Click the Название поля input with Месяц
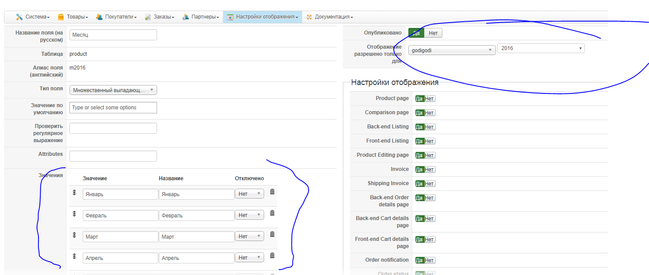This screenshot has height=275, width=649. 113,35
